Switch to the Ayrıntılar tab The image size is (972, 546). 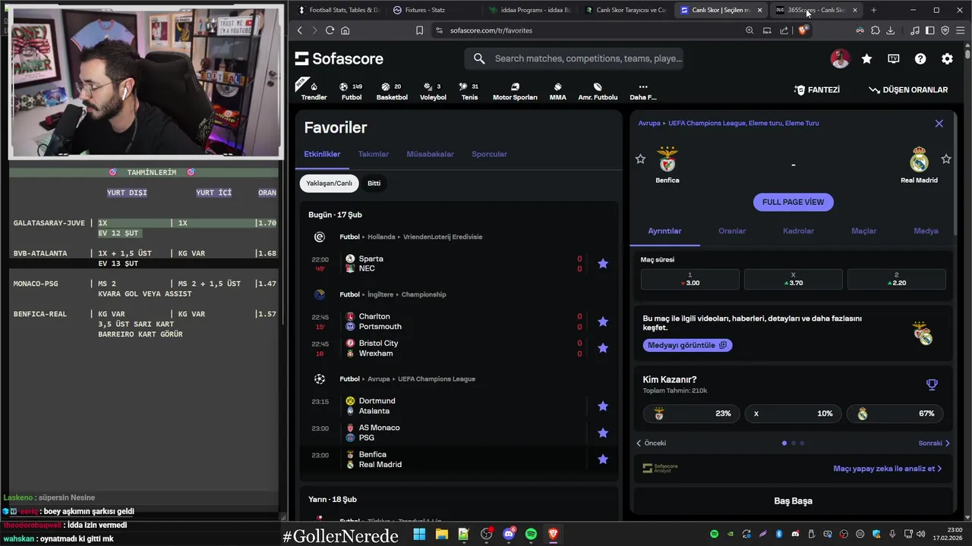(664, 231)
